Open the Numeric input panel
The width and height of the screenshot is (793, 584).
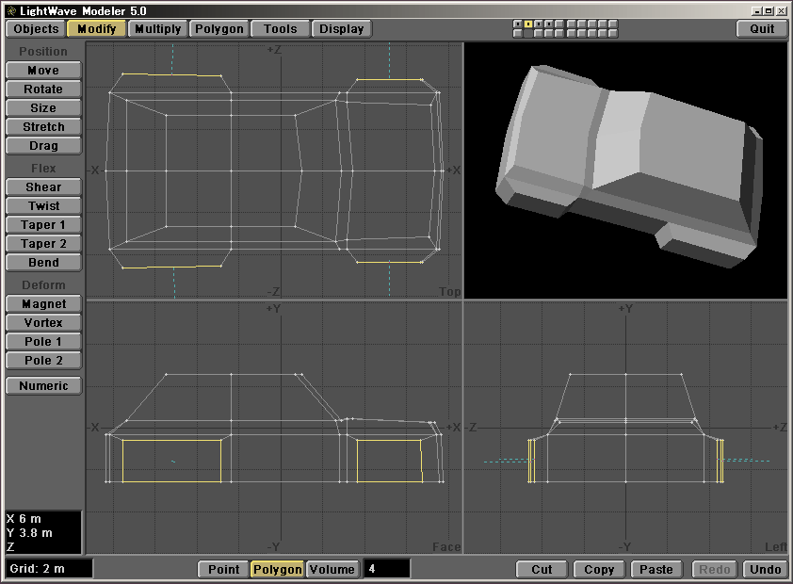coord(43,385)
